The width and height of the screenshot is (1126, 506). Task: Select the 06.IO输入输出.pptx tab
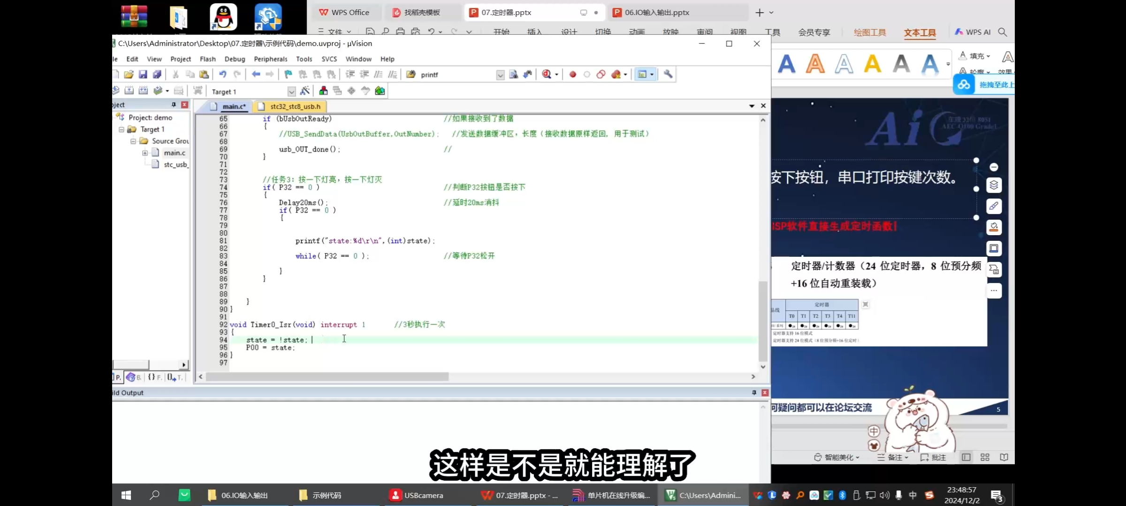pos(656,13)
